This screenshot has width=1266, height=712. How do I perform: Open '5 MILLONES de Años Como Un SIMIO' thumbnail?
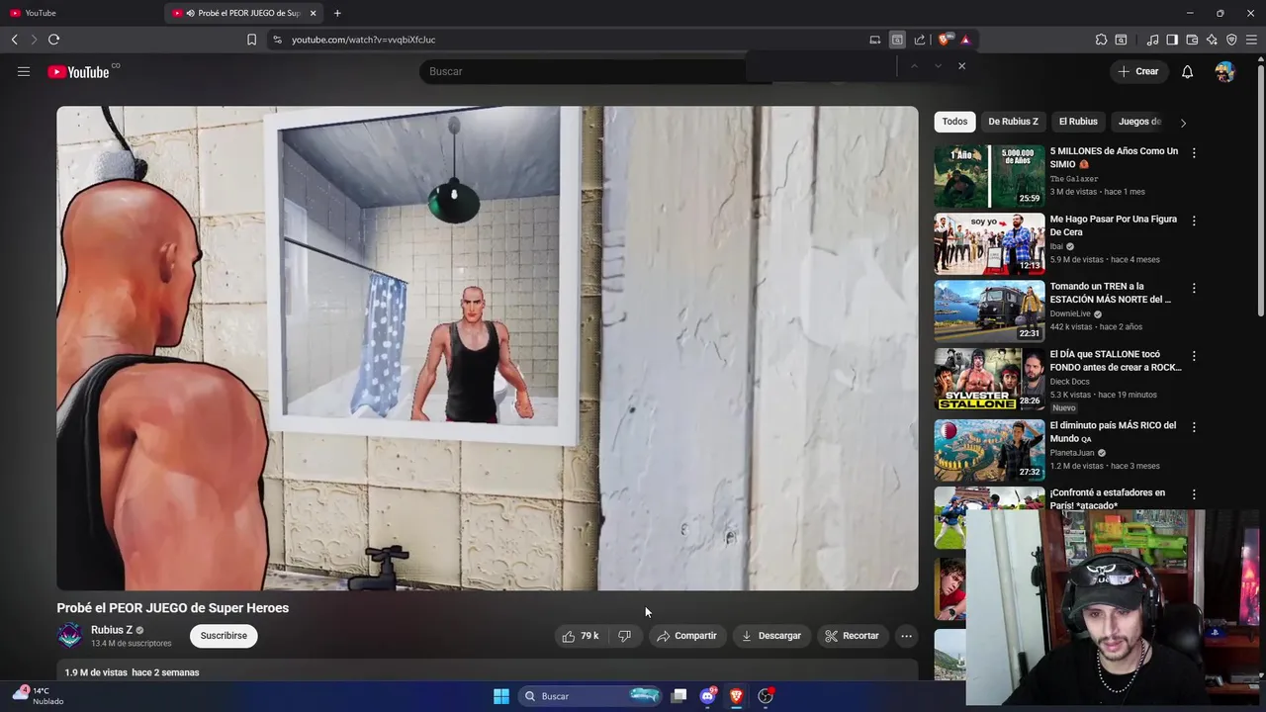click(989, 176)
